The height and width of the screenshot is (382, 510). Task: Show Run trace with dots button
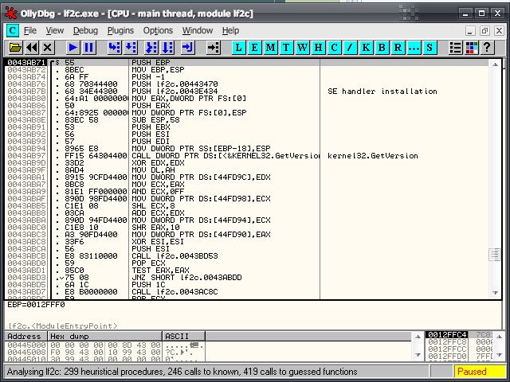point(414,48)
